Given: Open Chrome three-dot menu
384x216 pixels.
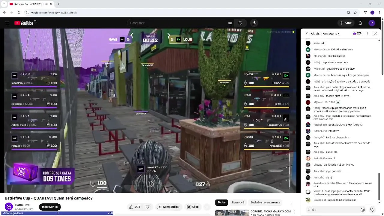Looking at the screenshot, I should pyautogui.click(x=379, y=13).
